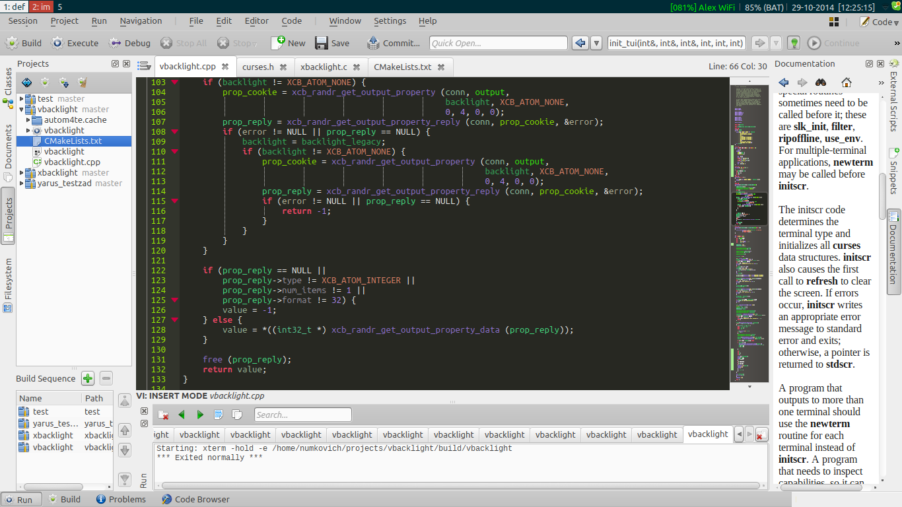The image size is (902, 507).
Task: Open the Navigation menu
Action: click(x=141, y=20)
